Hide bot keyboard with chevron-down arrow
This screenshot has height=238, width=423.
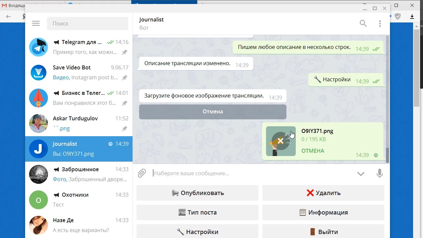click(x=361, y=174)
